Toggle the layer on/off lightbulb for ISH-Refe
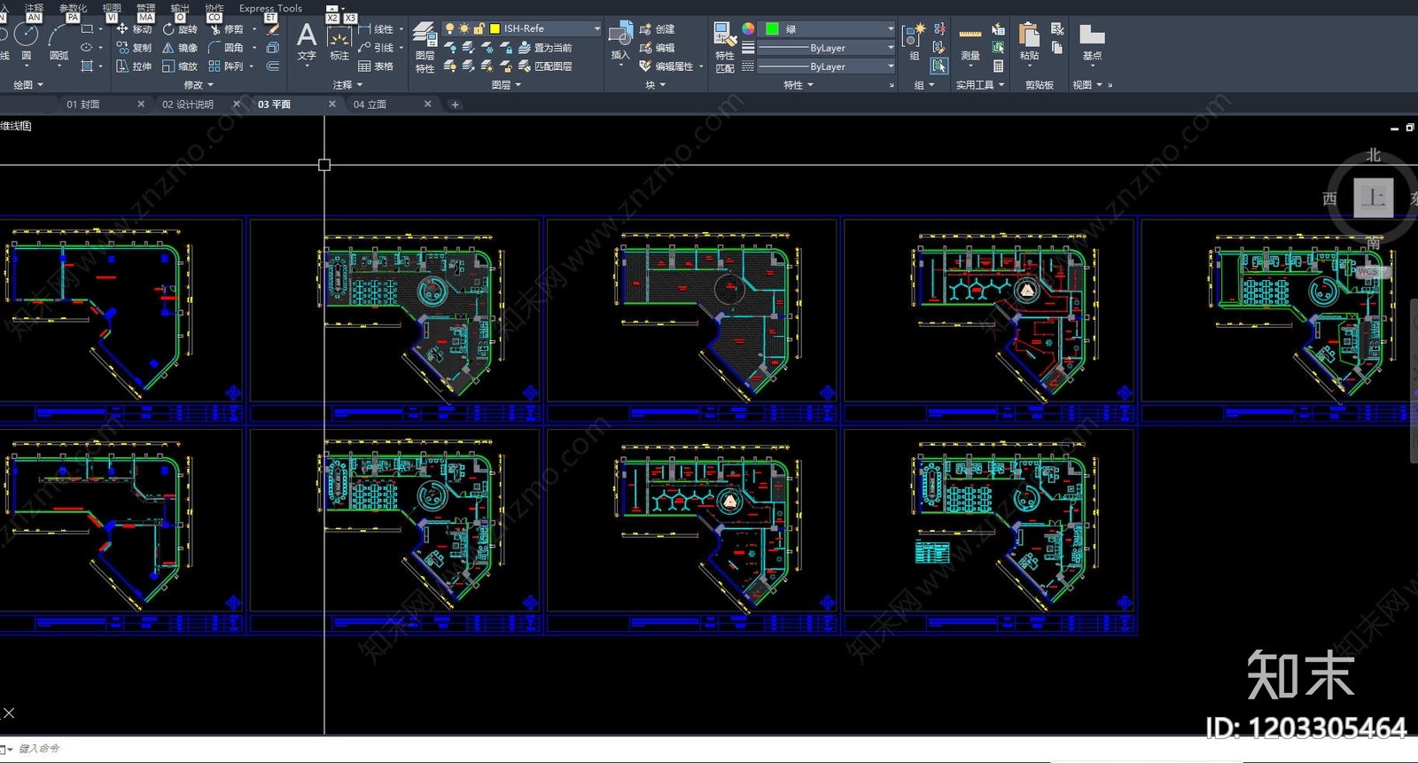 [449, 29]
